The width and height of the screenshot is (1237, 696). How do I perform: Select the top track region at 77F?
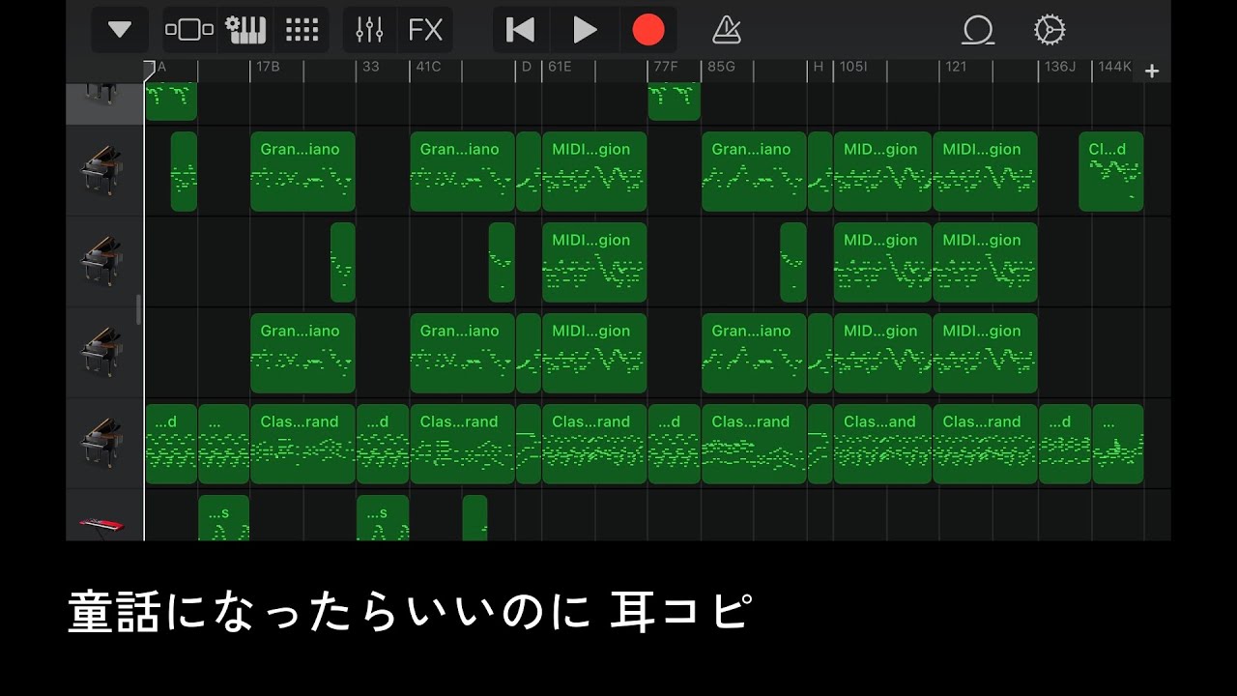(x=674, y=101)
